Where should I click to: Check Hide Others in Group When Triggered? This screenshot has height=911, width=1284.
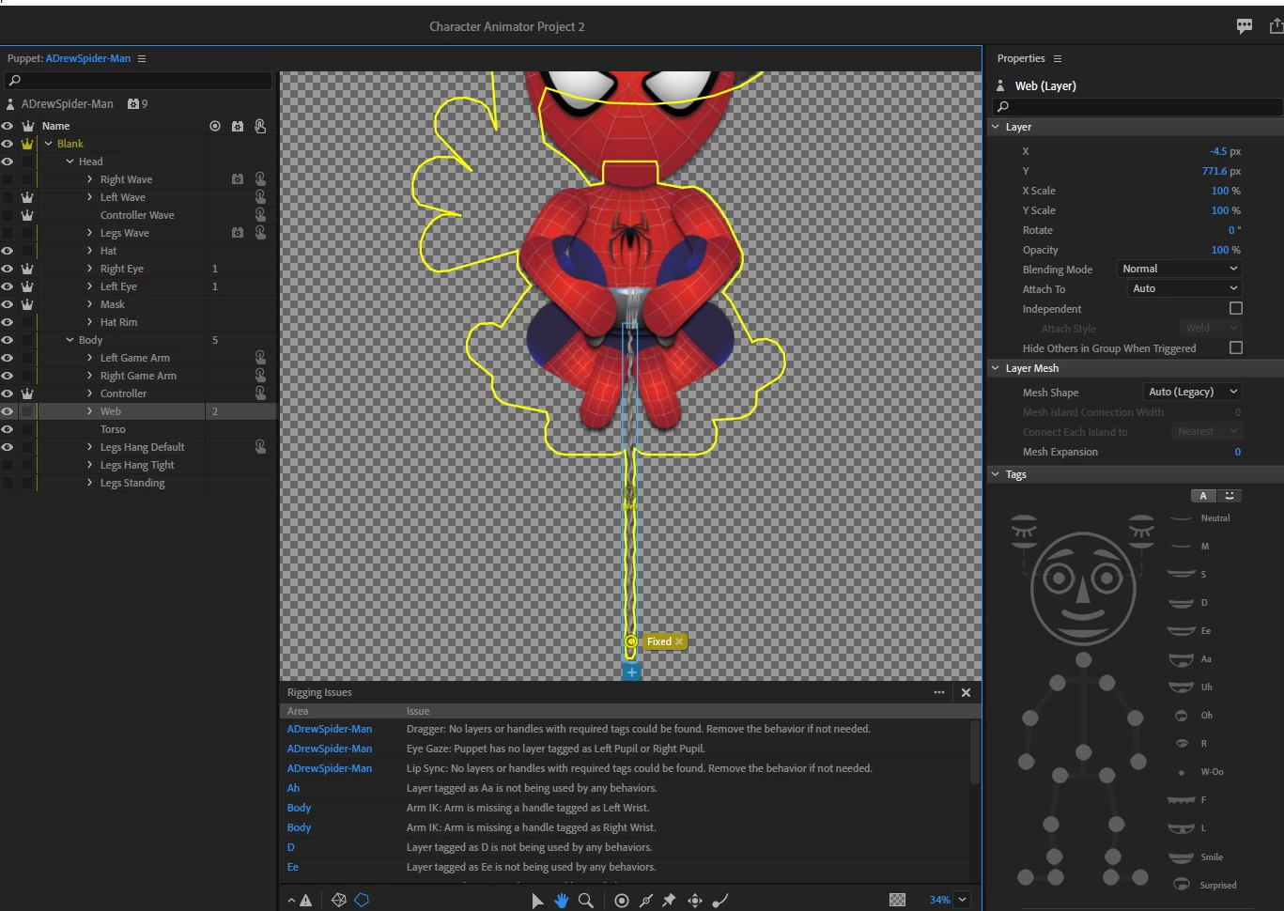1236,347
